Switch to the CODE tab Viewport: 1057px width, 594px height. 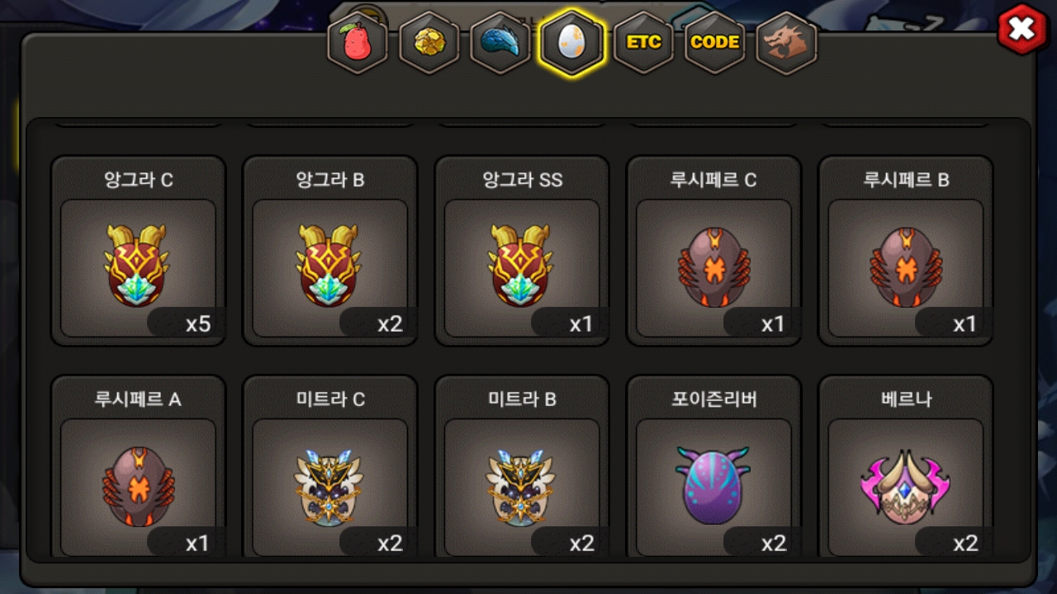point(714,43)
